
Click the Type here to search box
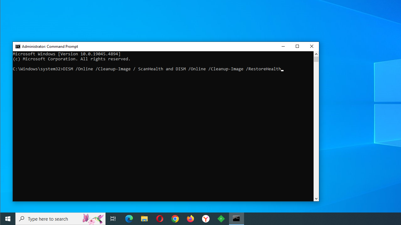(61, 219)
